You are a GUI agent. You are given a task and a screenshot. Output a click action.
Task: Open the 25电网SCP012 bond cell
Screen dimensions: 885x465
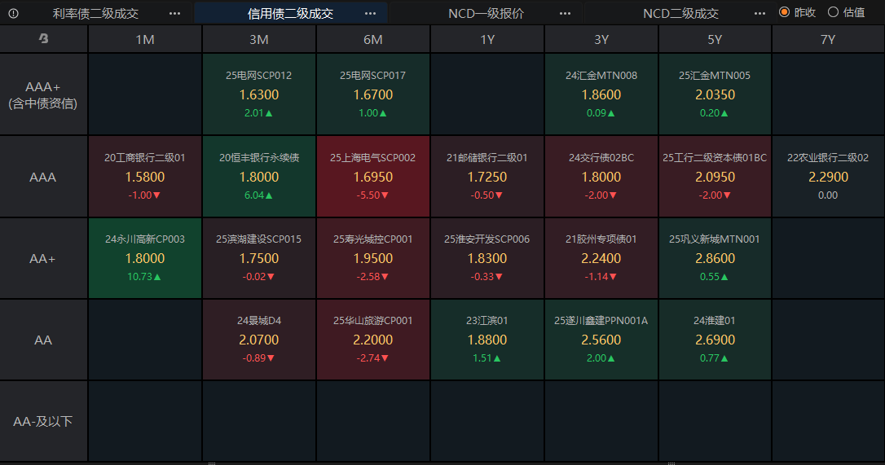tap(259, 94)
